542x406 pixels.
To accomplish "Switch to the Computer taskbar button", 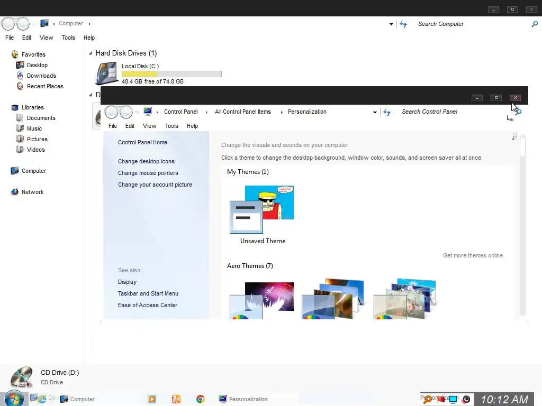I will point(77,399).
